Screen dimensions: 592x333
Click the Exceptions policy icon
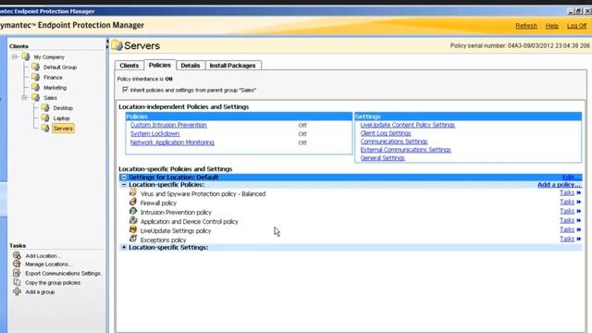click(133, 239)
